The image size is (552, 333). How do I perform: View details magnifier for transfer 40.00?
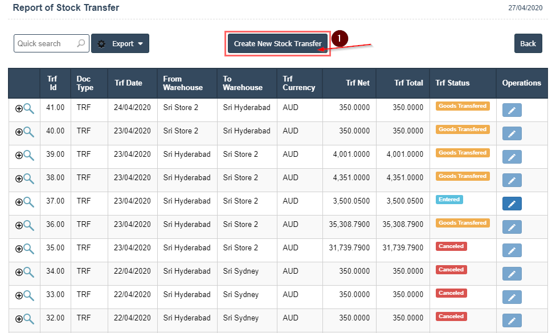click(x=28, y=132)
